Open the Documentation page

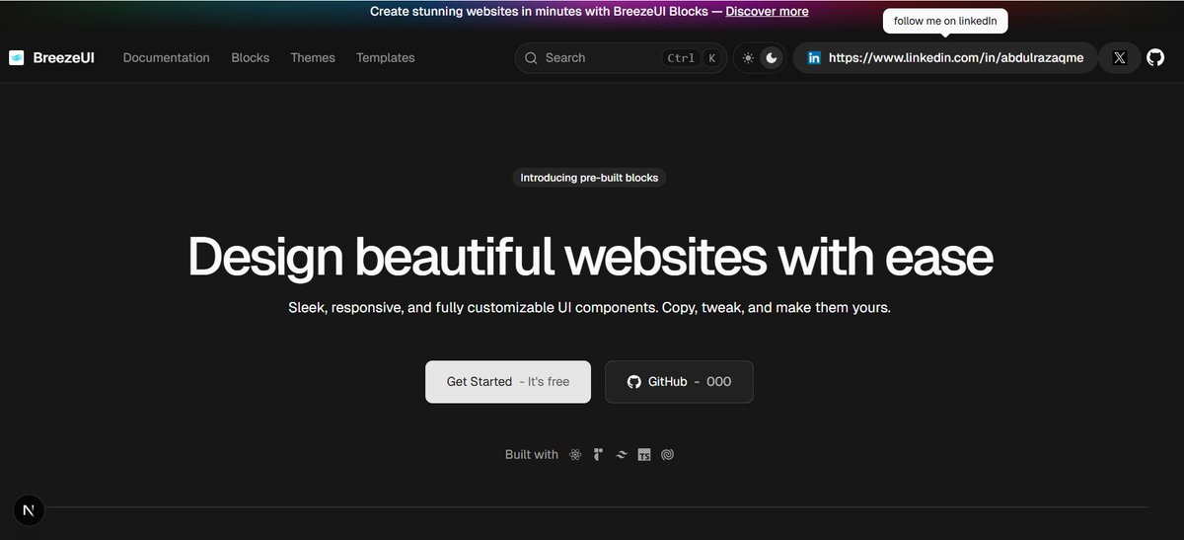(166, 58)
